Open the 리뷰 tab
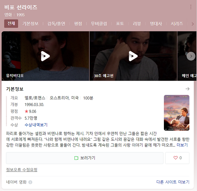 pos(137,24)
